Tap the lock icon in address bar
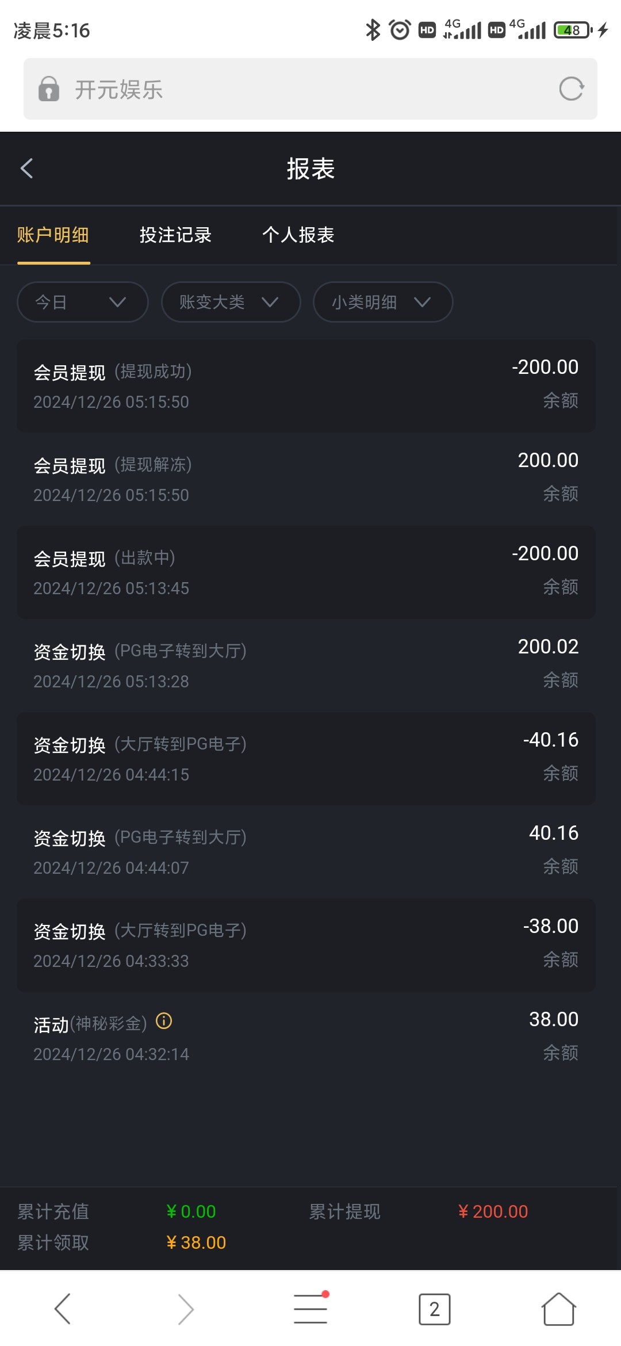This screenshot has width=621, height=1346. [49, 89]
